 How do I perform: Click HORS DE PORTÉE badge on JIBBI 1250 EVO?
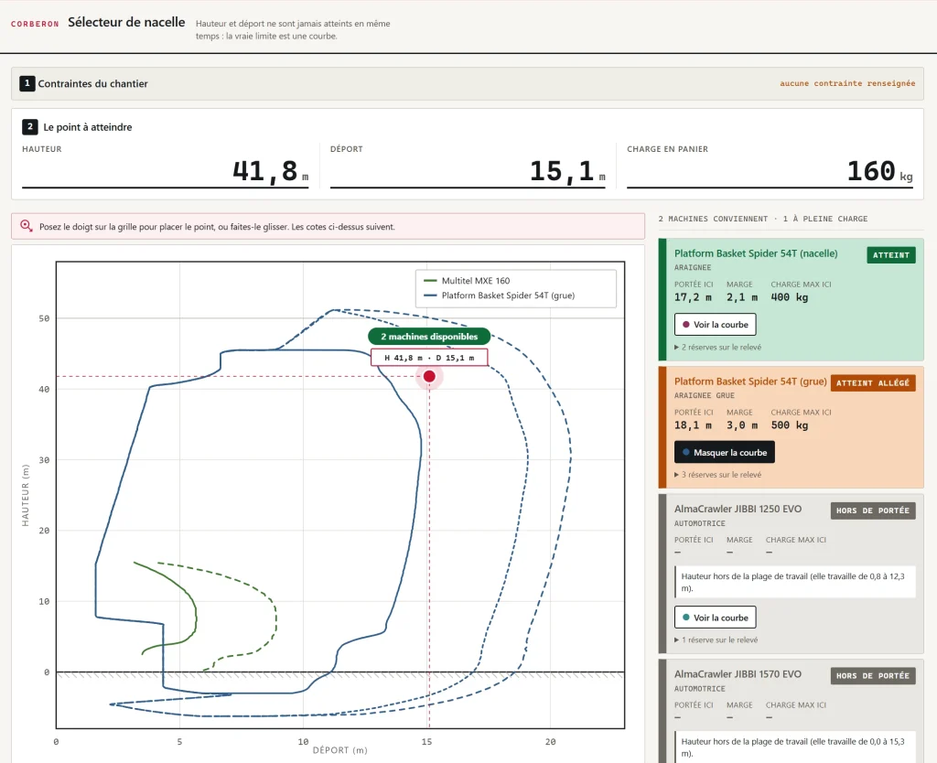pyautogui.click(x=872, y=510)
